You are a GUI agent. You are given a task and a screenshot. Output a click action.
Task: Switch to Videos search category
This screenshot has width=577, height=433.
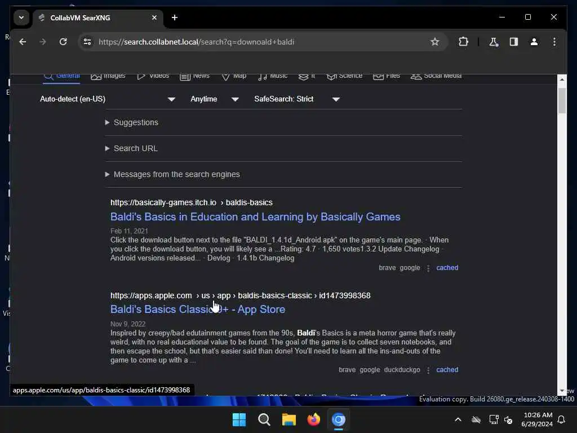(153, 76)
